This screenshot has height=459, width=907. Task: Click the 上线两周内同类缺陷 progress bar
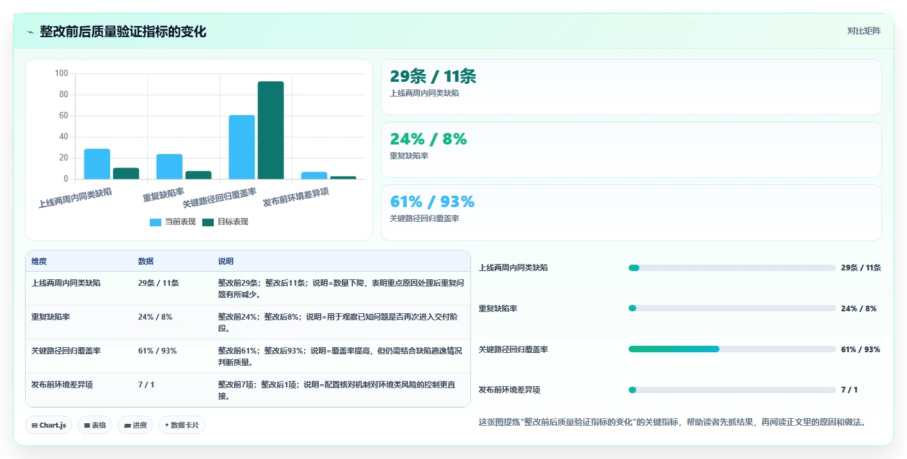tap(732, 268)
